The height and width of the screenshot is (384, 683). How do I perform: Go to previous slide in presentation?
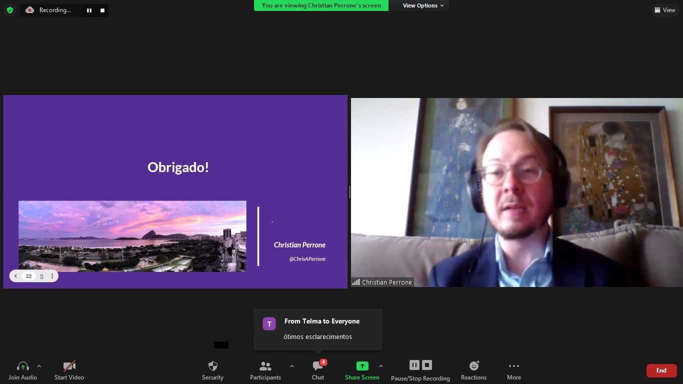tap(16, 276)
